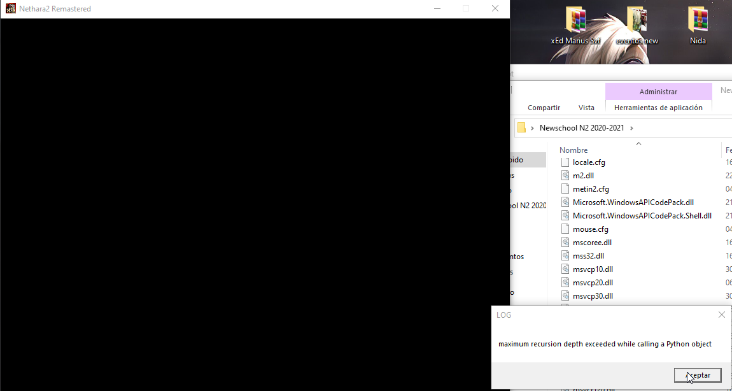732x391 pixels.
Task: Sort files by Nombre column header
Action: click(574, 150)
